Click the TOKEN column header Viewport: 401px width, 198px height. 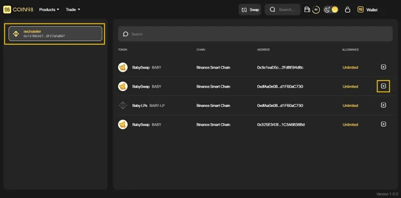click(123, 50)
